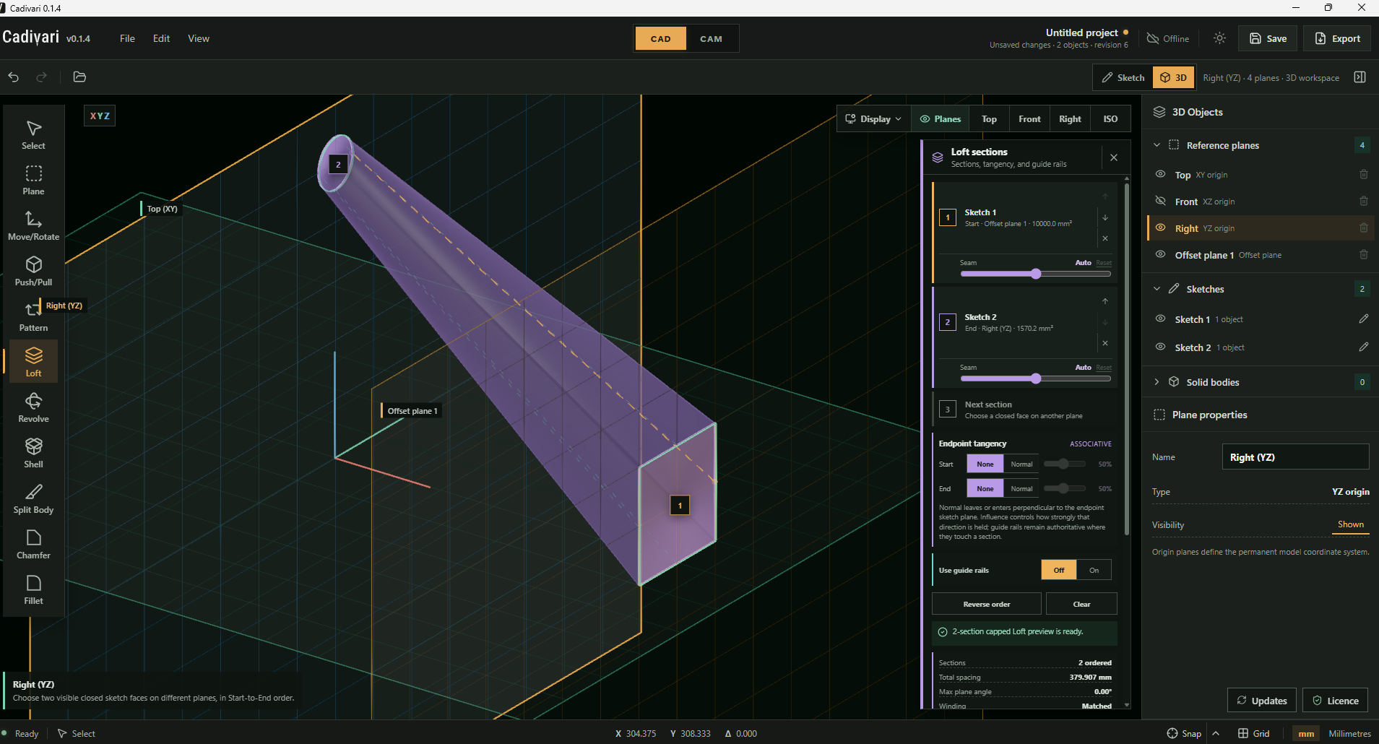The height and width of the screenshot is (744, 1379).
Task: Turn guide rails On
Action: coord(1094,570)
